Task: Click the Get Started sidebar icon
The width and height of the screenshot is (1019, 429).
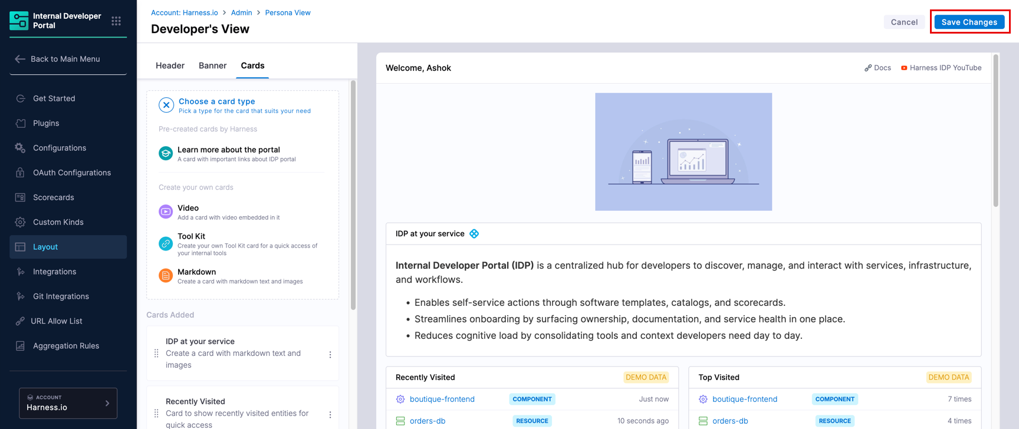Action: (x=21, y=98)
